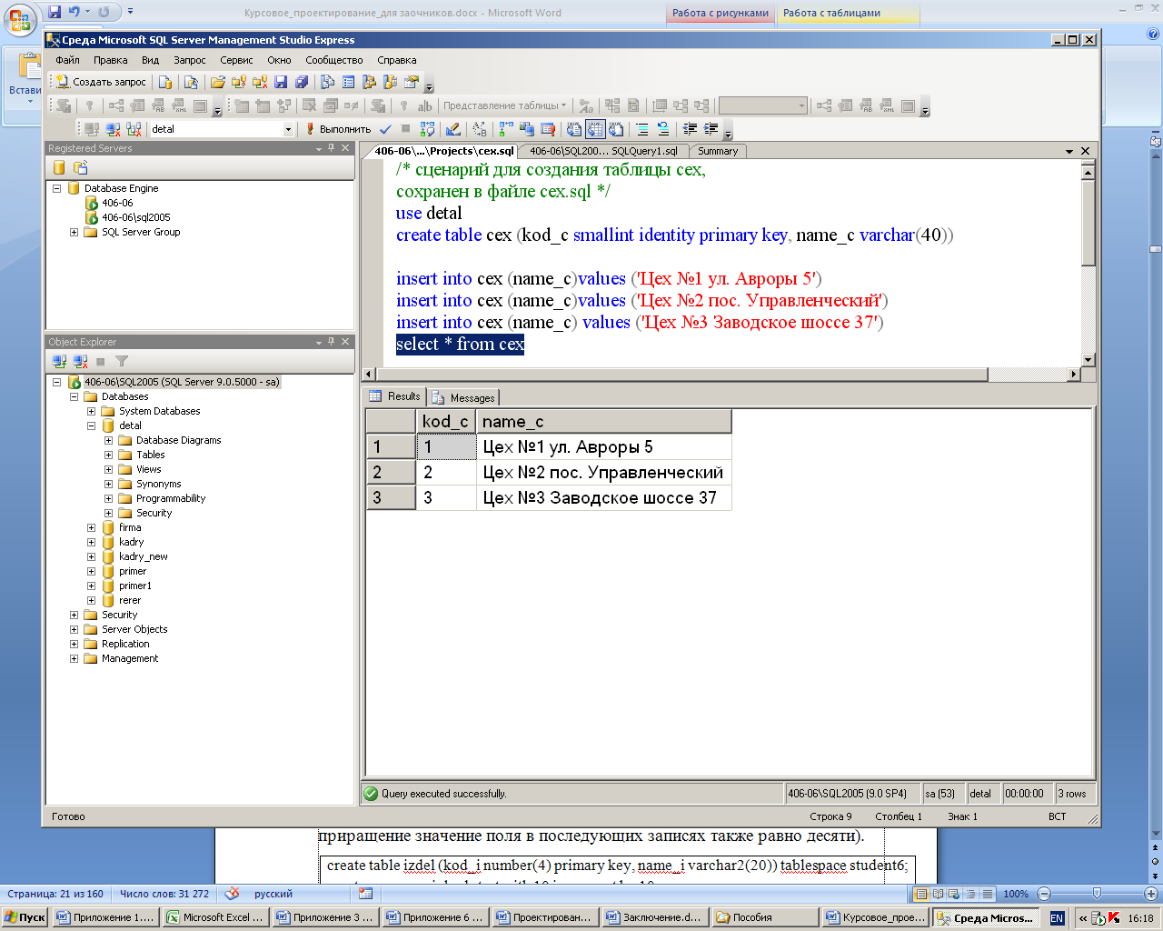Screen dimensions: 1163x931
Task: Click the SQLCMD Mode icon in query toolbar
Action: click(547, 129)
